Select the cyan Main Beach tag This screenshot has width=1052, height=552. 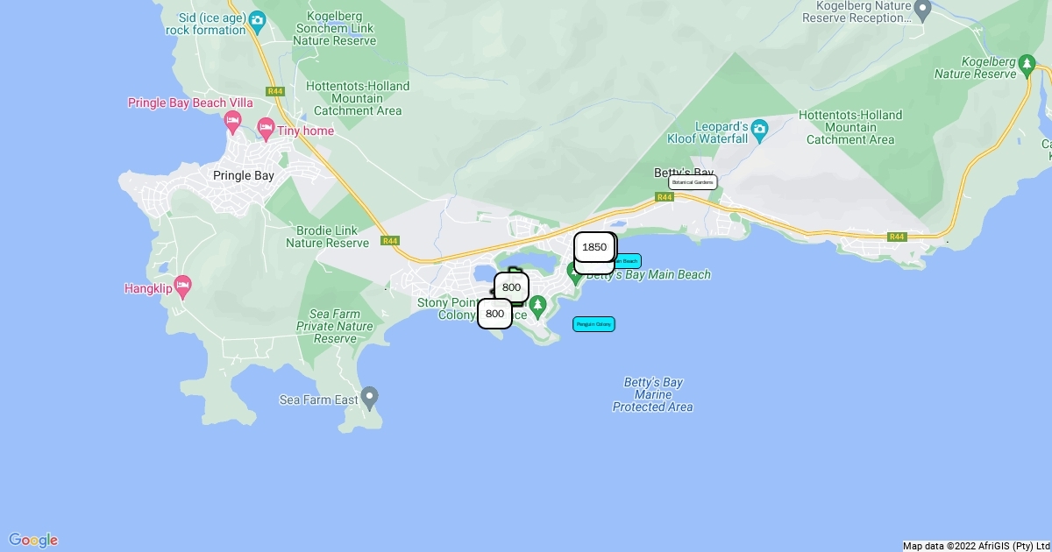(628, 261)
